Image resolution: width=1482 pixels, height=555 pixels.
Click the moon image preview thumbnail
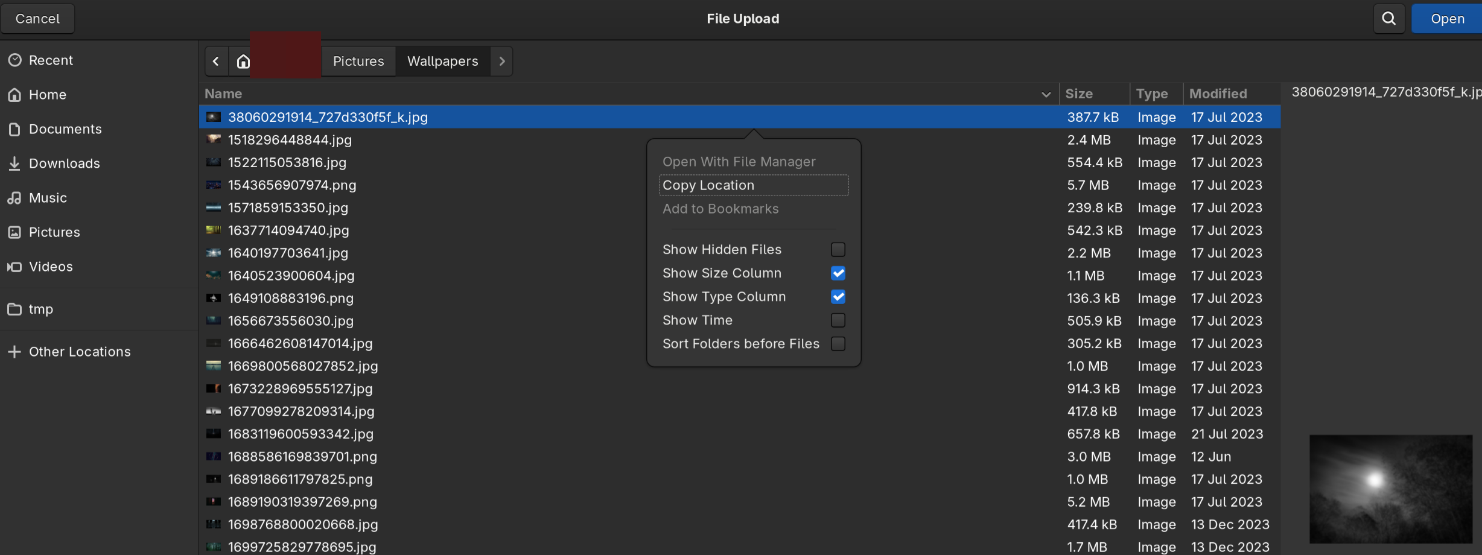pos(1390,489)
